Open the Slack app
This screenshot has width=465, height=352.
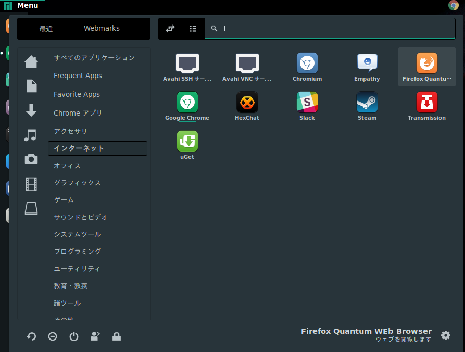[307, 106]
